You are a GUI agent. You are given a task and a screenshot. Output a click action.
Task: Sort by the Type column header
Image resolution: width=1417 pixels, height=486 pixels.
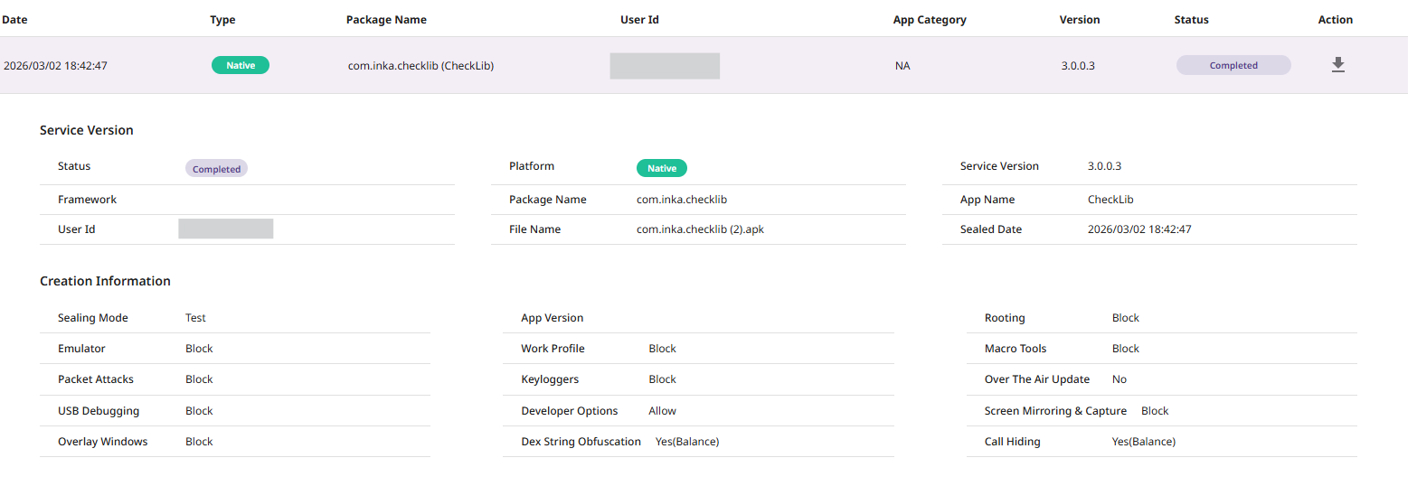(222, 20)
